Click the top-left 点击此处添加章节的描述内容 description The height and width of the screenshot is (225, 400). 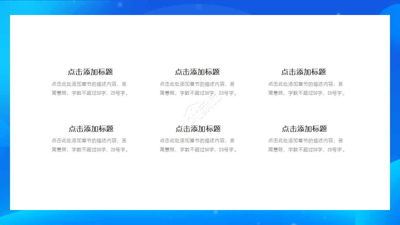tap(90, 88)
